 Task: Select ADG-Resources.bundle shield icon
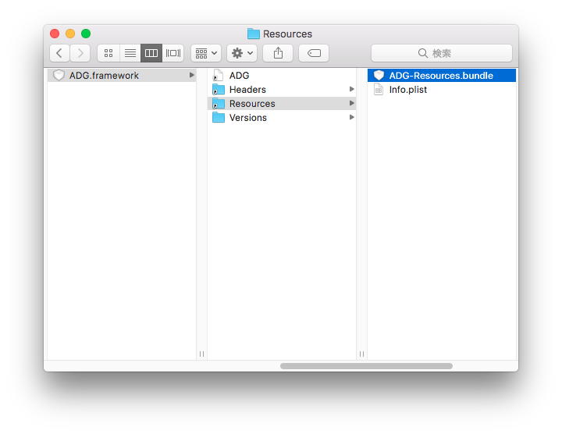379,76
